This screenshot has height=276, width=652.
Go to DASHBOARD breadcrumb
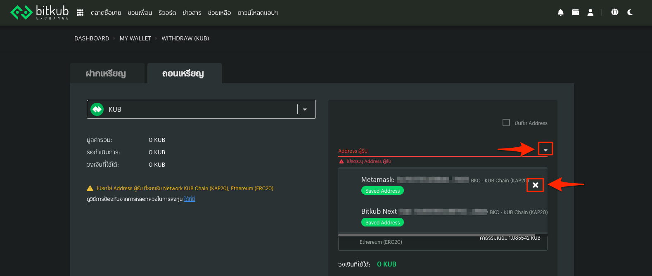(x=92, y=38)
